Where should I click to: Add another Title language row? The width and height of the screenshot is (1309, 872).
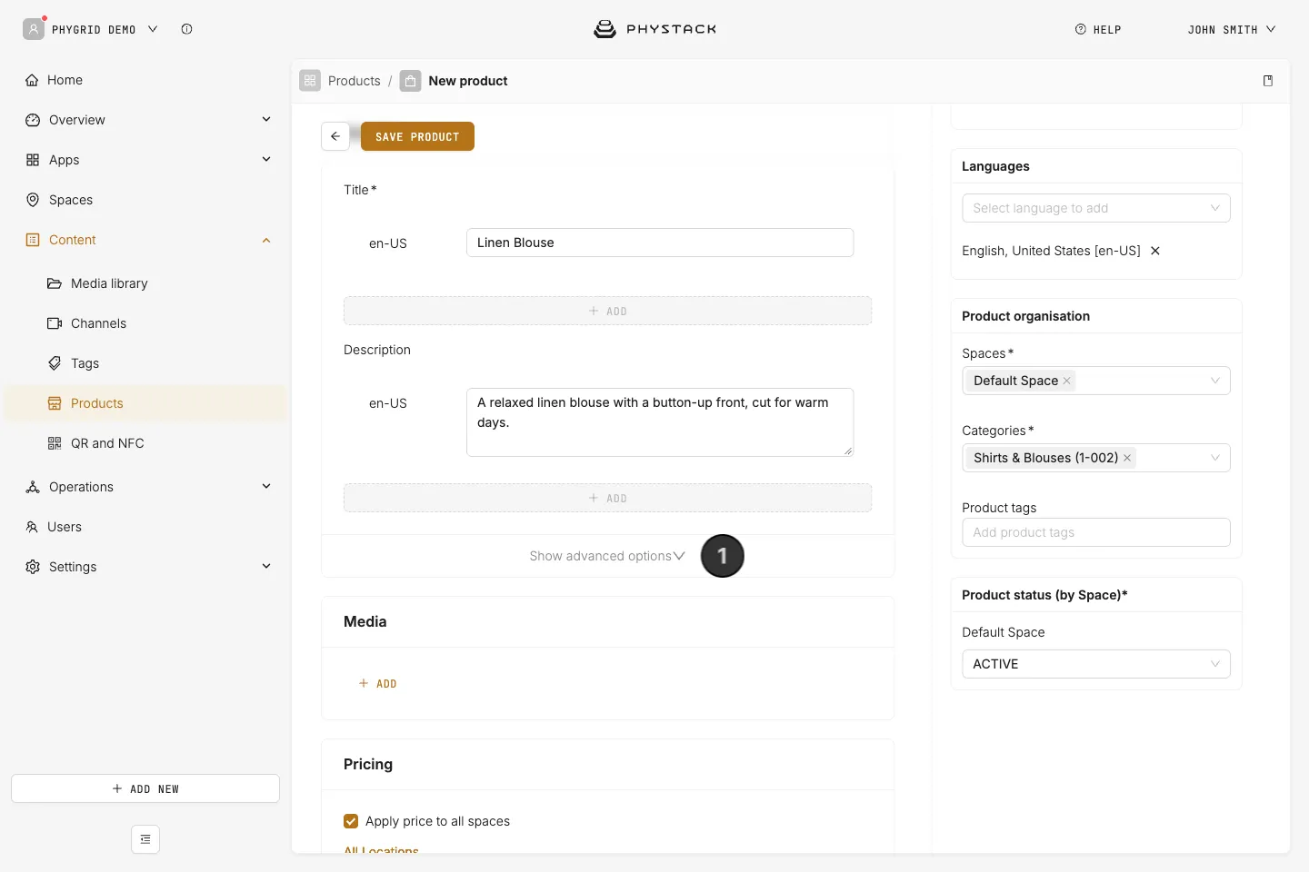pos(607,311)
